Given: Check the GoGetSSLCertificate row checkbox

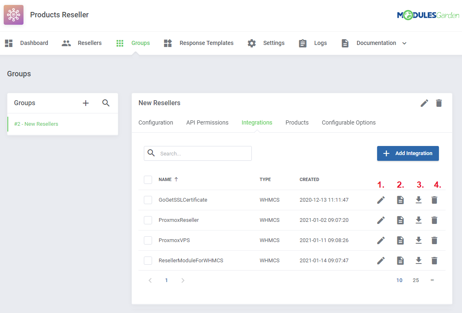Looking at the screenshot, I should [x=148, y=200].
